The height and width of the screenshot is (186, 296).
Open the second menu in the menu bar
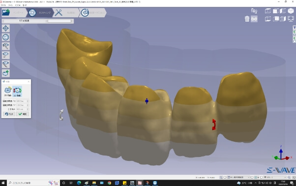click(10, 5)
